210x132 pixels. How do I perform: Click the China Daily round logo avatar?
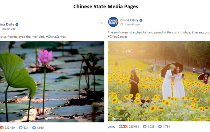(113, 22)
